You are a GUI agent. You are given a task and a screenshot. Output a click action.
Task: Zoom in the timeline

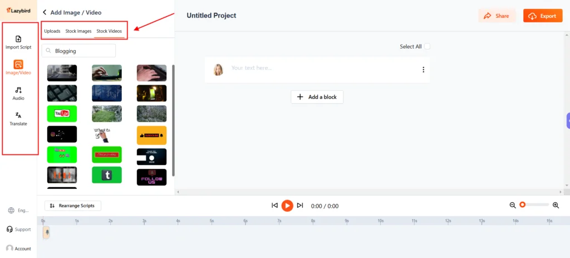point(556,205)
